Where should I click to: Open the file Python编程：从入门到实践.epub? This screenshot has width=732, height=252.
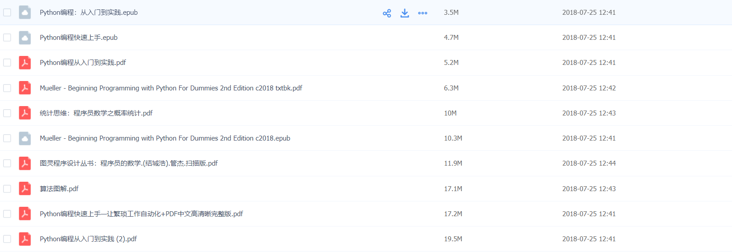tap(89, 13)
